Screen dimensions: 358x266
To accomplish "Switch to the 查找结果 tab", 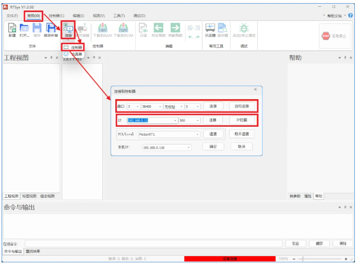I will 33,251.
